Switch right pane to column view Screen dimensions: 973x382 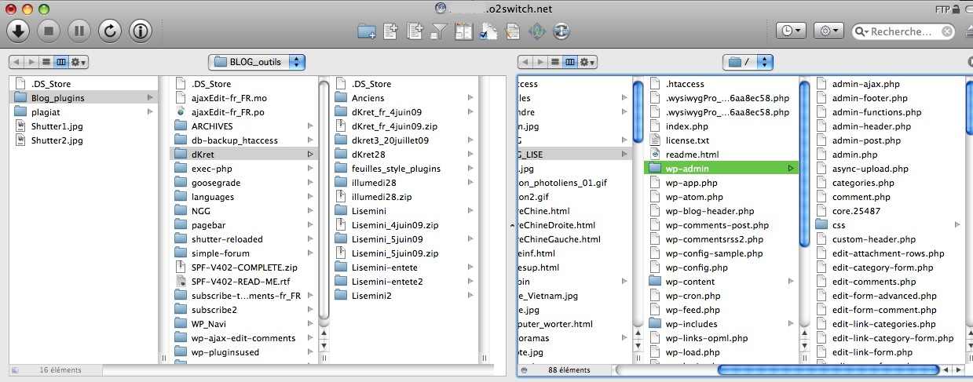click(570, 62)
